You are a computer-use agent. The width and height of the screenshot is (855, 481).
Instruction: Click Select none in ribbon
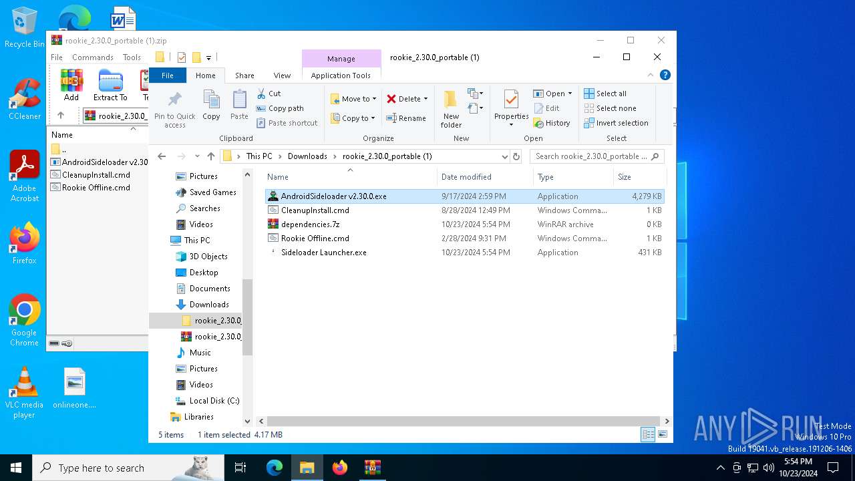(610, 108)
